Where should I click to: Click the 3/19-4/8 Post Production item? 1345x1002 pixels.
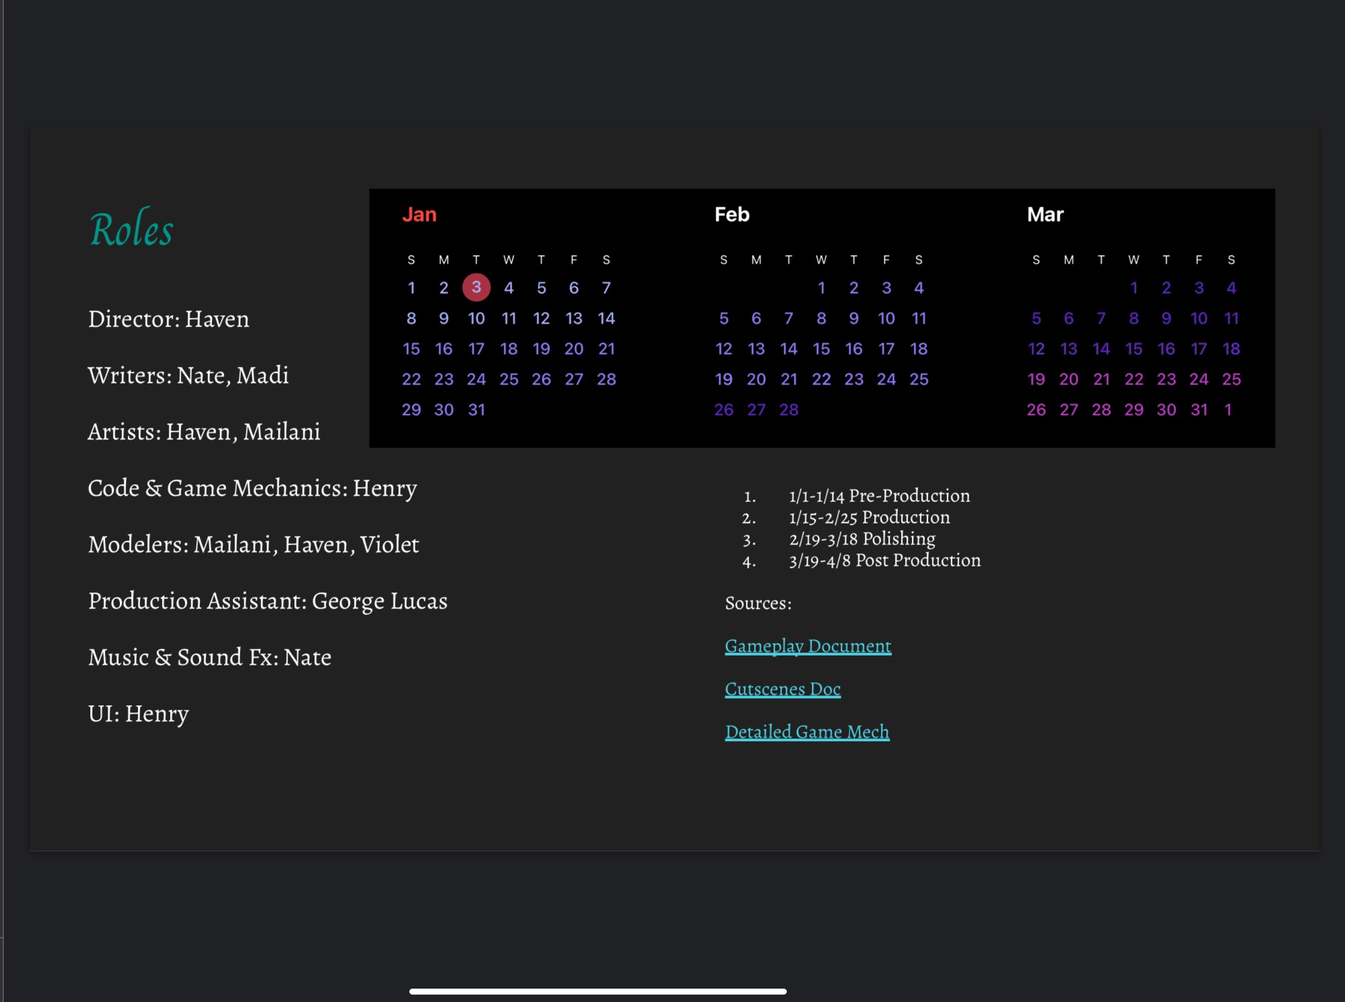coord(884,561)
